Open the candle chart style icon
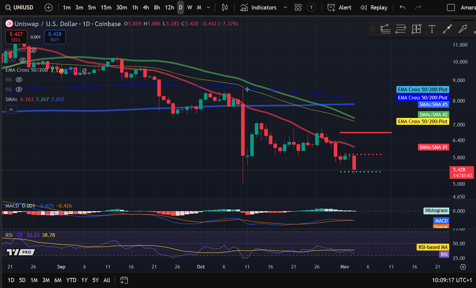Image resolution: width=476 pixels, height=288 pixels. tap(224, 7)
